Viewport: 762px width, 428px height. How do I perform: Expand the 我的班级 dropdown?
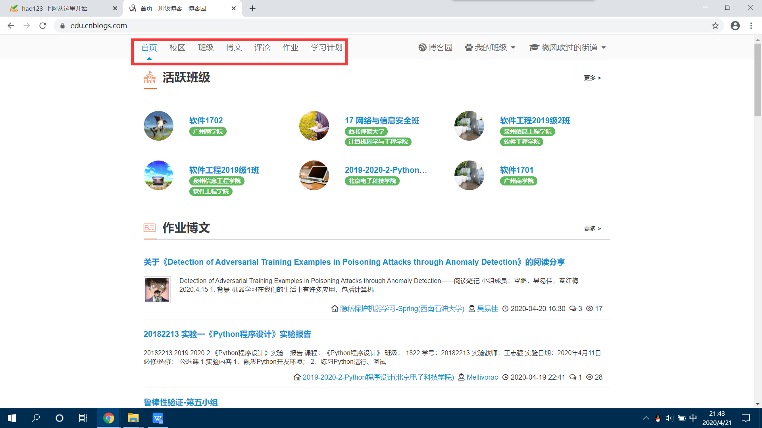490,48
